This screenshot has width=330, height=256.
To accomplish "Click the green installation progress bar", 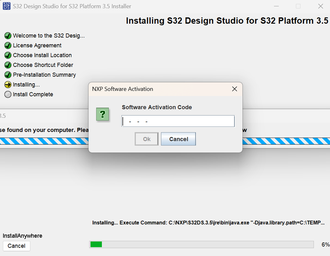I will pyautogui.click(x=202, y=244).
